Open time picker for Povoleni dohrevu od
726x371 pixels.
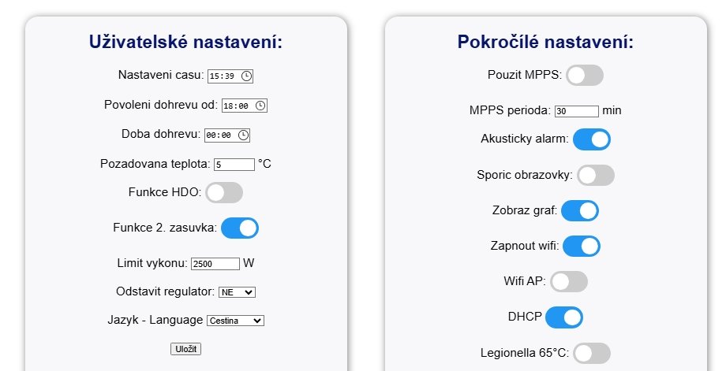(260, 106)
